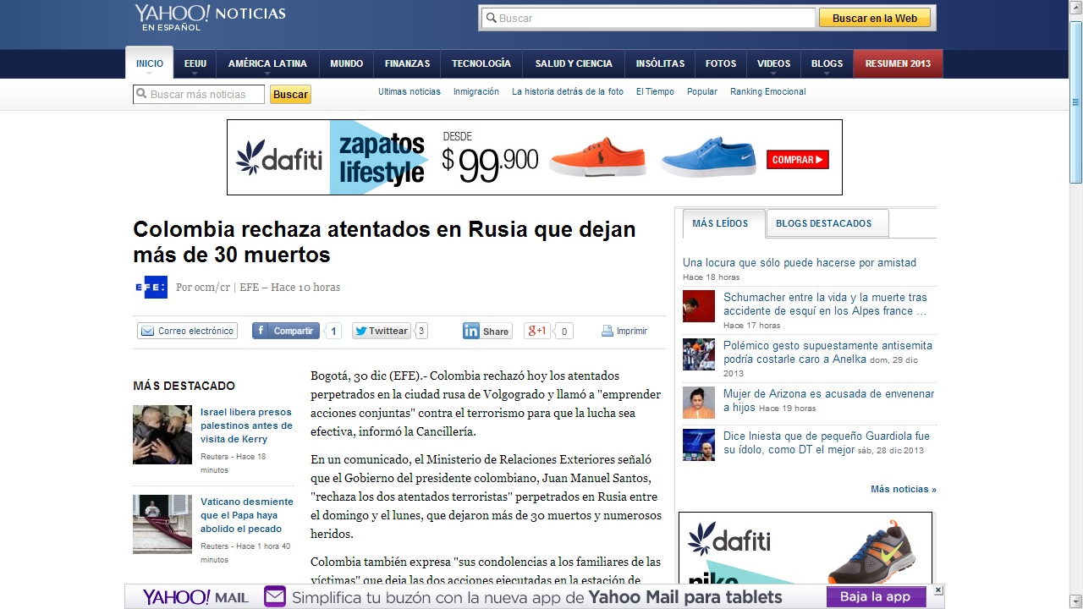
Task: Open Una locura que sólo puede hacerse link
Action: click(x=800, y=263)
